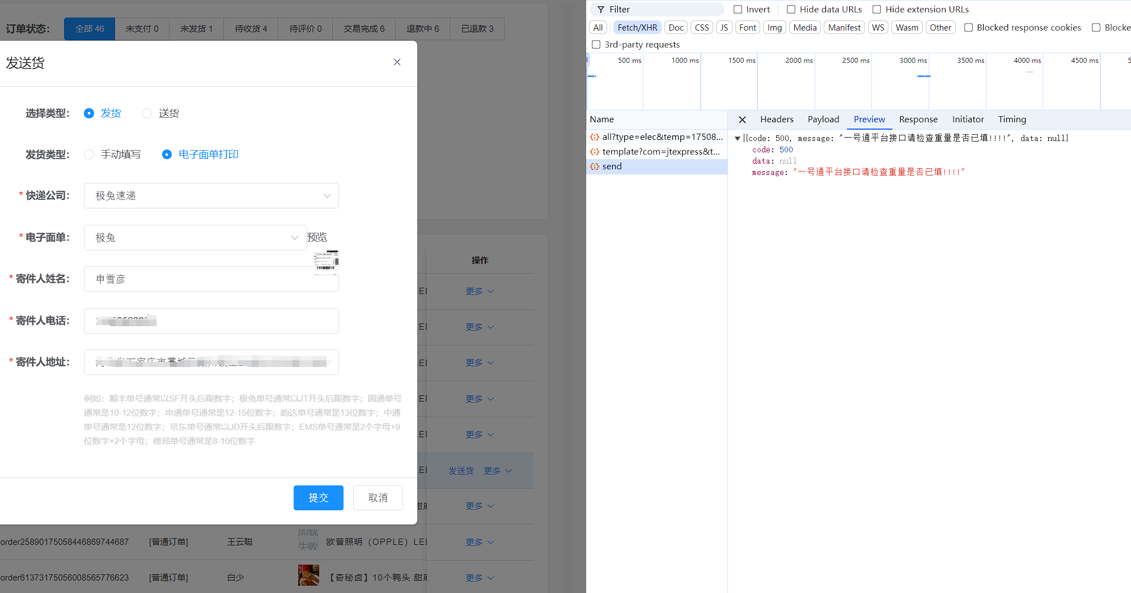Close the 发送货 dialog with the X icon
Screen dimensions: 1131x593
397,62
